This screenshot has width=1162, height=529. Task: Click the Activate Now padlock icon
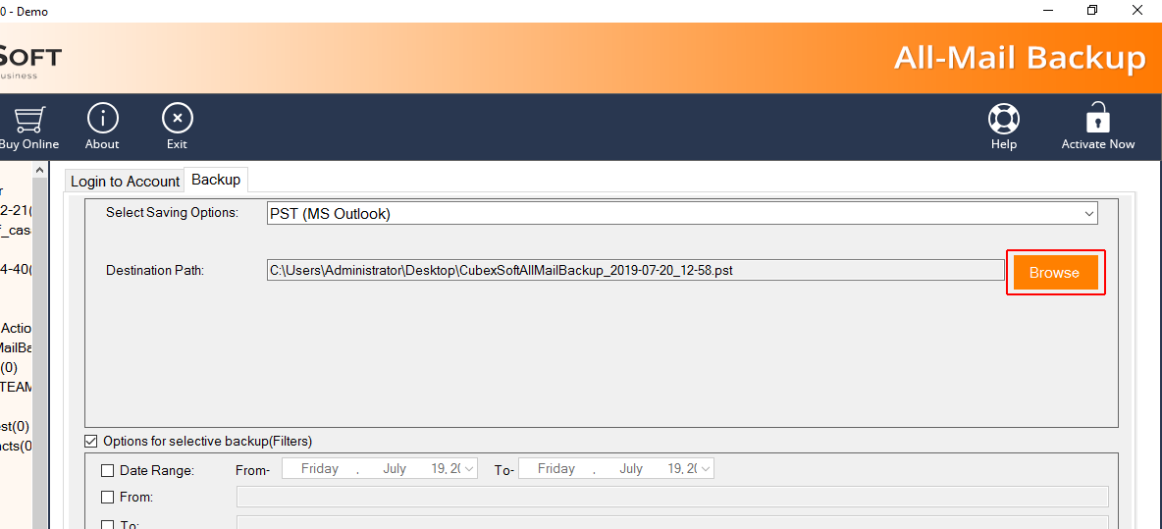point(1097,118)
